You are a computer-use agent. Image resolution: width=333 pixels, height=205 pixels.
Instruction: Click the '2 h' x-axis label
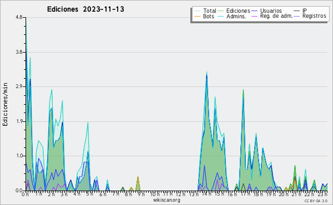[51, 194]
